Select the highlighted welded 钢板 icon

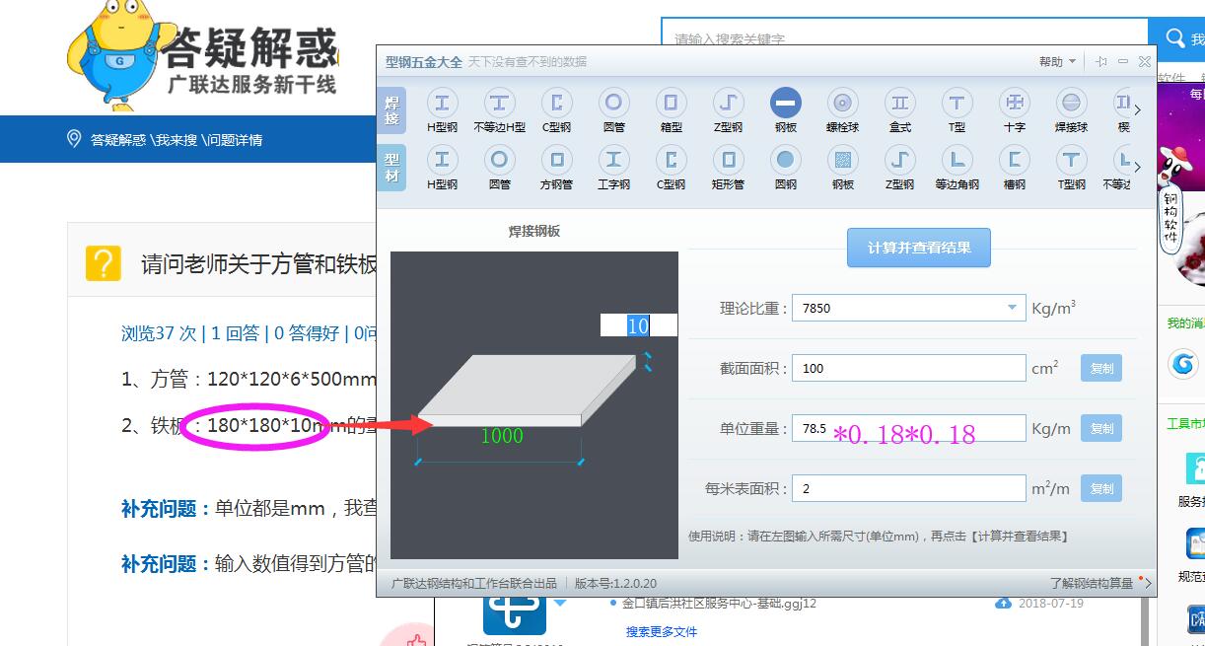(786, 109)
